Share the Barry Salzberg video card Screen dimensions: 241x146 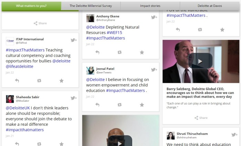click(x=201, y=118)
